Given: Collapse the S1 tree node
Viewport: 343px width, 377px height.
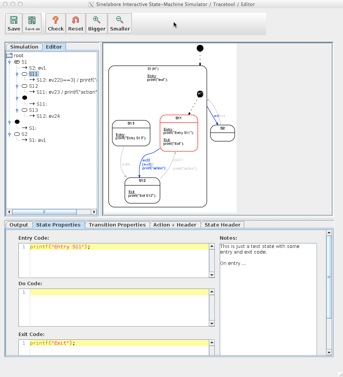Looking at the screenshot, I should coord(9,62).
